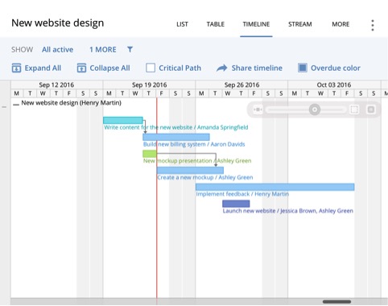Viewport: 388px width, 306px height.
Task: Click the Build new billing system / Aaron Davids label
Action: click(194, 144)
